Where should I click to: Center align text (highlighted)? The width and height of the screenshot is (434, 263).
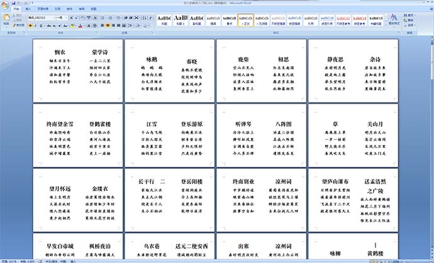[108, 26]
